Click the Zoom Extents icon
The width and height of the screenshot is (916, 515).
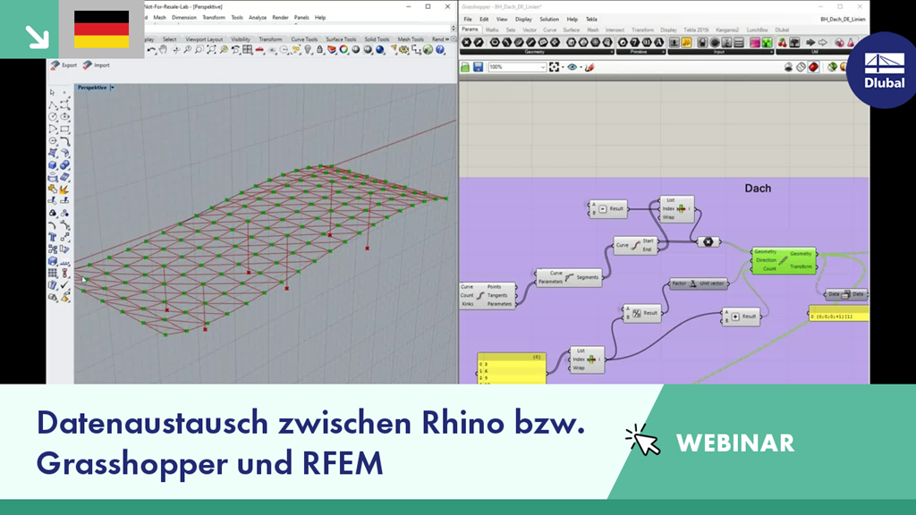[x=211, y=50]
